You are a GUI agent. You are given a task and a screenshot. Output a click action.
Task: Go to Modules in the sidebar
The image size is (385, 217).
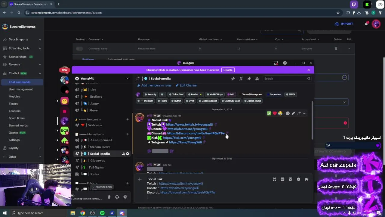[x=14, y=96]
